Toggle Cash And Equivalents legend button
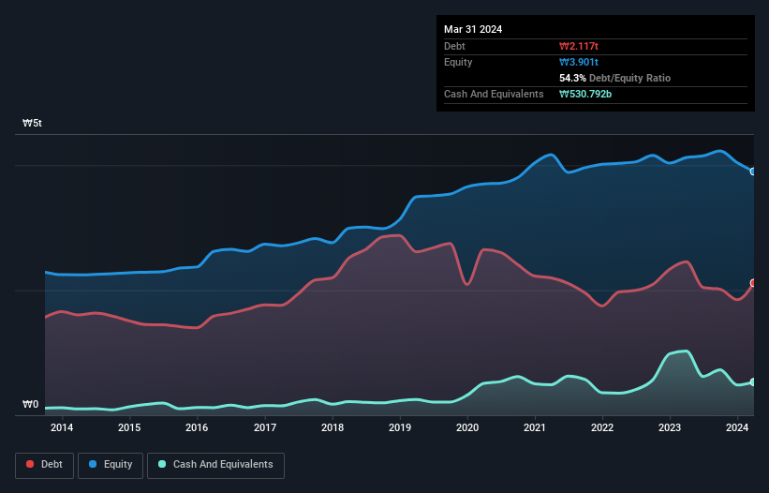Image resolution: width=769 pixels, height=493 pixels. pos(215,465)
